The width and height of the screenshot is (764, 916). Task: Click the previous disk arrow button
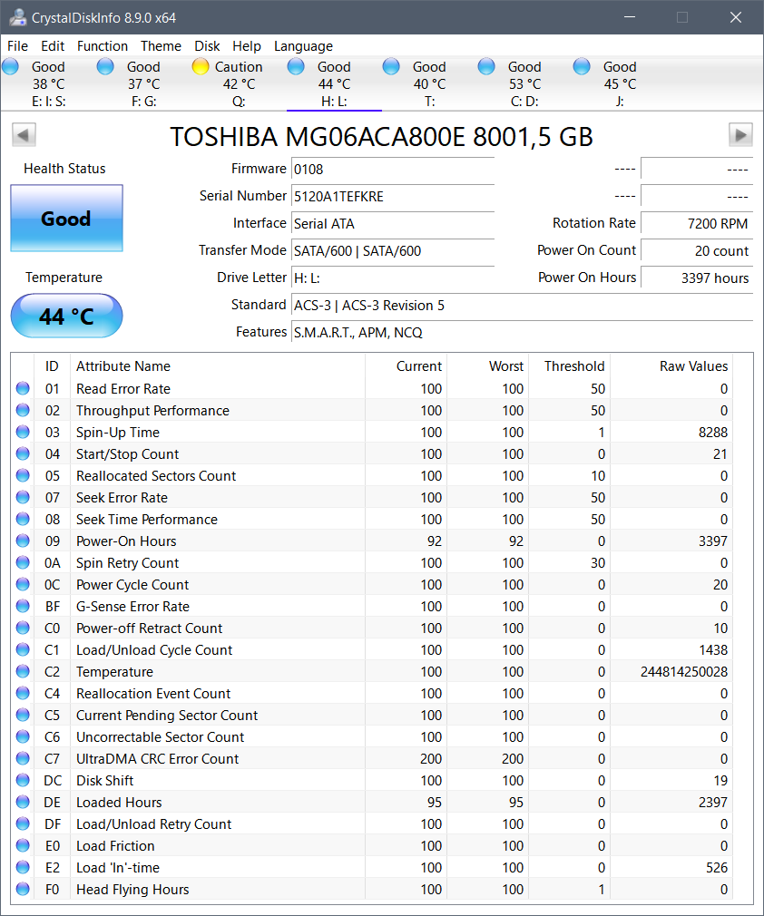pyautogui.click(x=24, y=135)
